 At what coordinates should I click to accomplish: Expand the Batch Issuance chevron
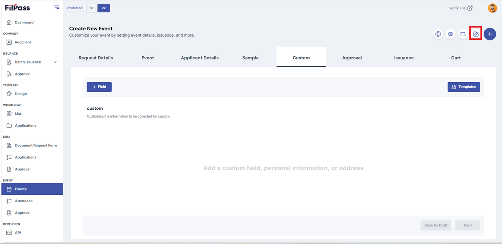pyautogui.click(x=55, y=62)
